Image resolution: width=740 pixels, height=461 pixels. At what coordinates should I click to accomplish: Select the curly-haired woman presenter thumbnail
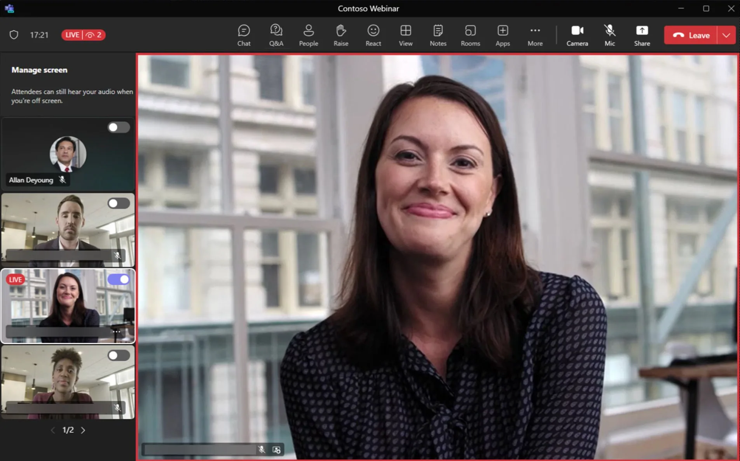click(x=68, y=382)
